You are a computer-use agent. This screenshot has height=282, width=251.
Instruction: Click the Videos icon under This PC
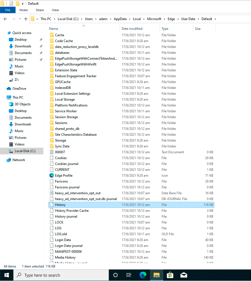(11, 144)
